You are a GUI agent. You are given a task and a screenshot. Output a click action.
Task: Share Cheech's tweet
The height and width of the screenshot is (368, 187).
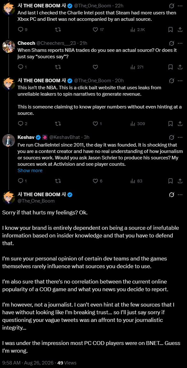[x=180, y=67]
